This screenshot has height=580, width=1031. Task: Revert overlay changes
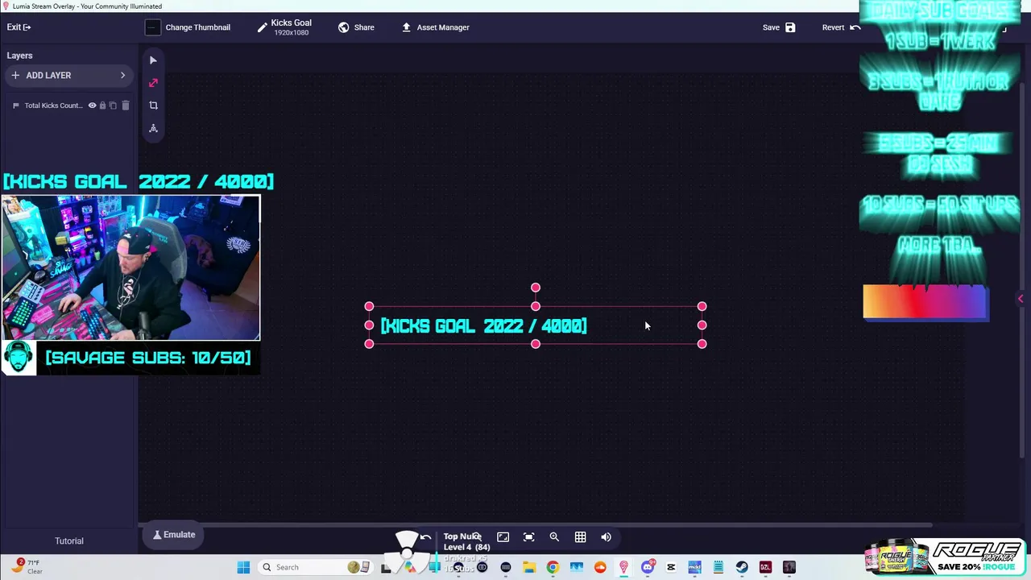[841, 27]
